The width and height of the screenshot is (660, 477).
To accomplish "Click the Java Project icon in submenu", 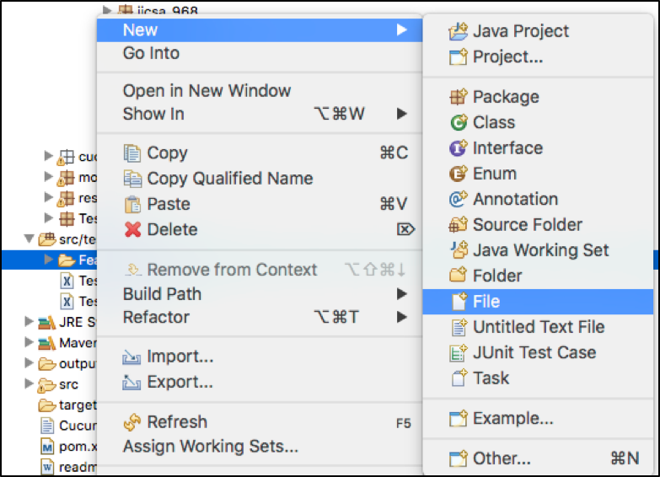I will 458,31.
